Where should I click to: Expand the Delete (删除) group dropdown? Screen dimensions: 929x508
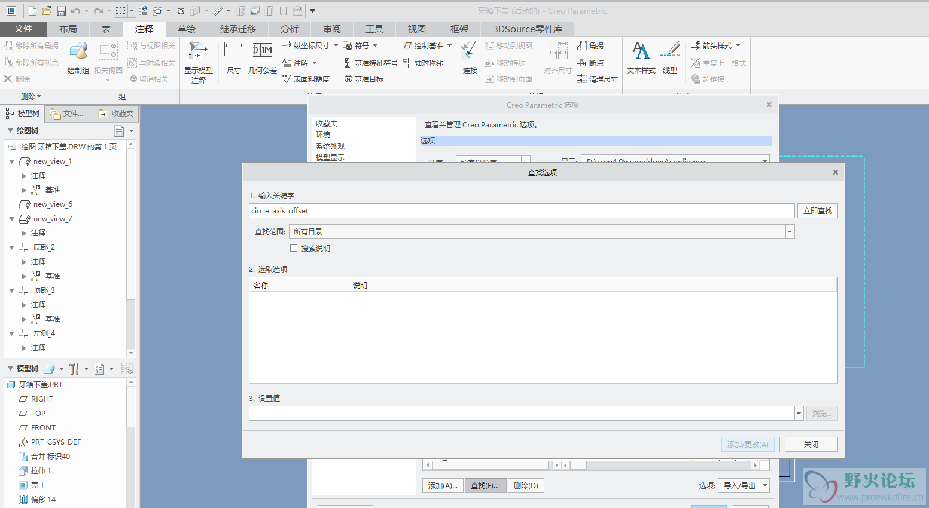pos(31,96)
